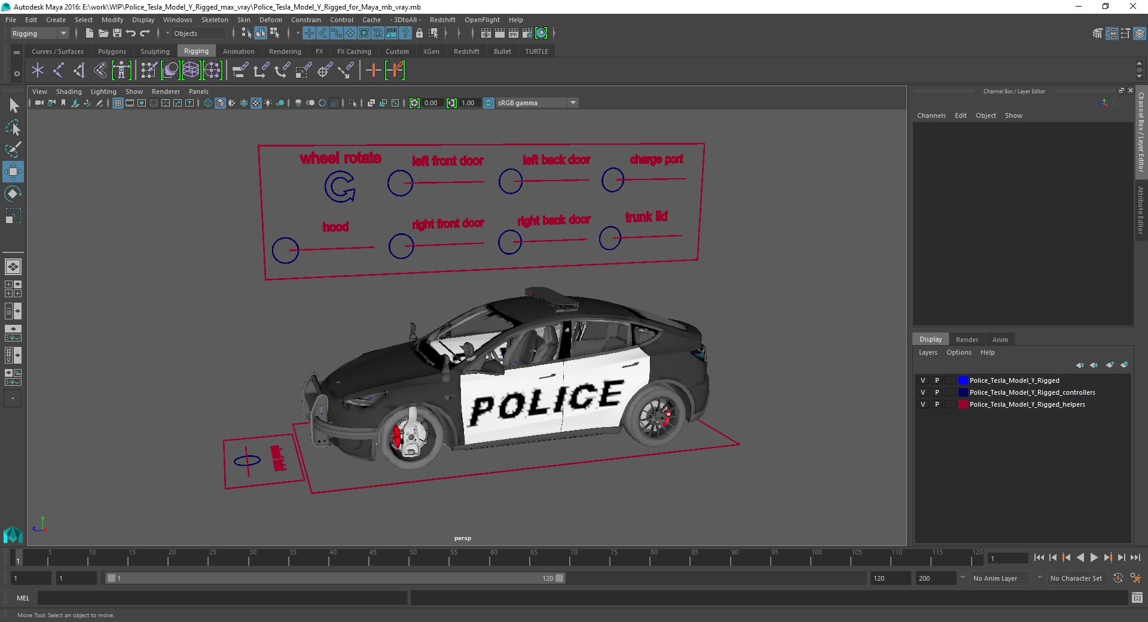
Task: Click the New Scene file icon
Action: [x=89, y=33]
